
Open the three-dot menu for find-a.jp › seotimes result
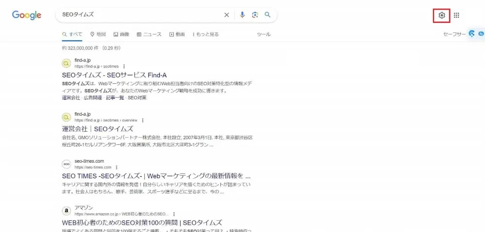[124, 66]
